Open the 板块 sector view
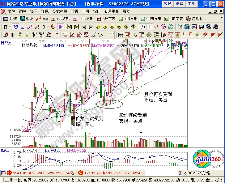Viewport: 225px width, 183px height. tap(26, 19)
